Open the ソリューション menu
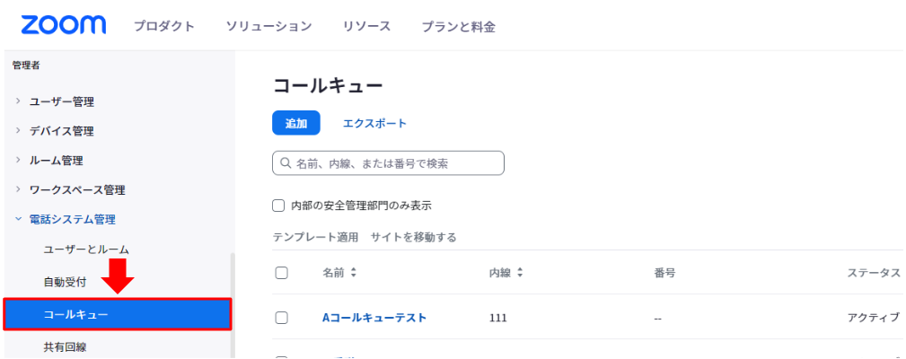906x359 pixels. coord(268,26)
